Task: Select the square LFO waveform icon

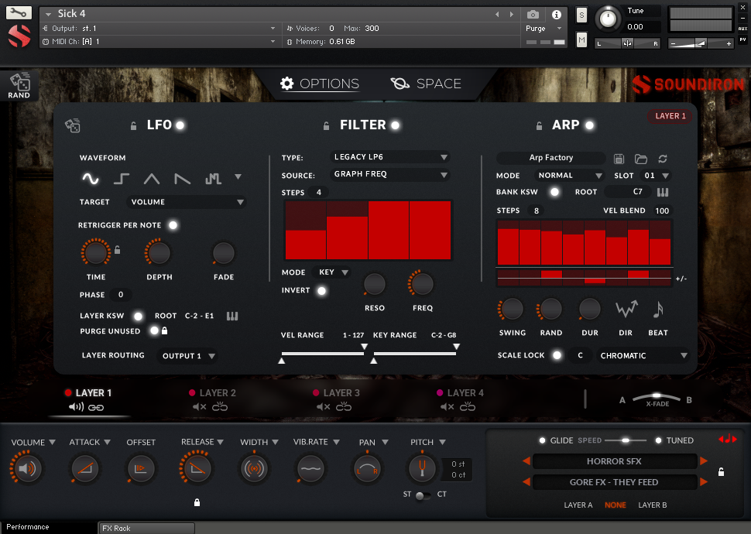Action: (x=122, y=179)
